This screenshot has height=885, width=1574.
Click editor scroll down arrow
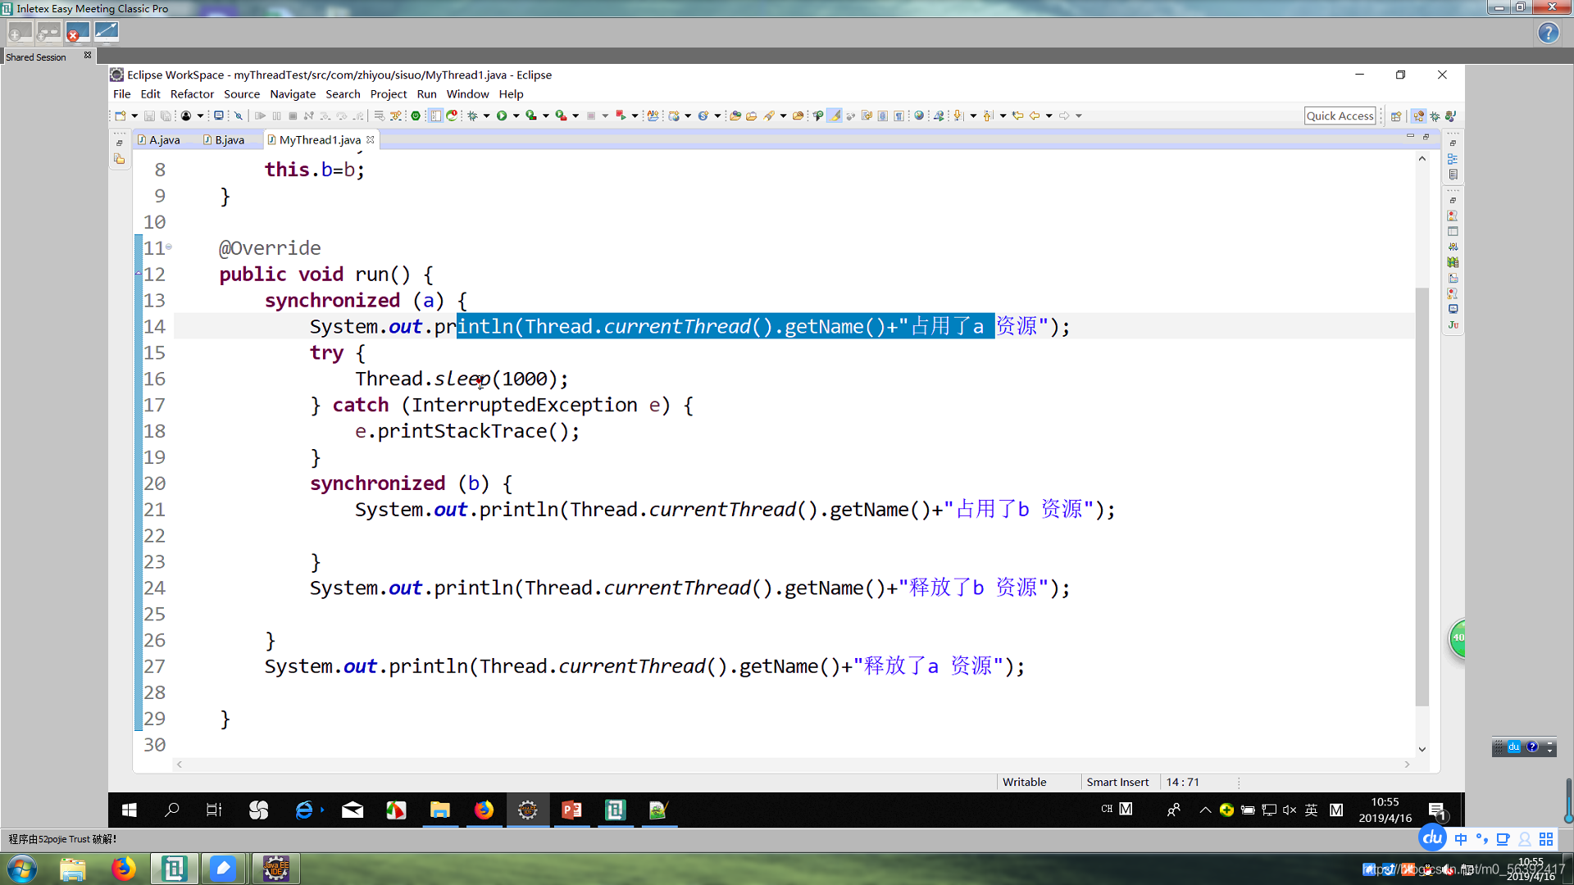(x=1422, y=749)
